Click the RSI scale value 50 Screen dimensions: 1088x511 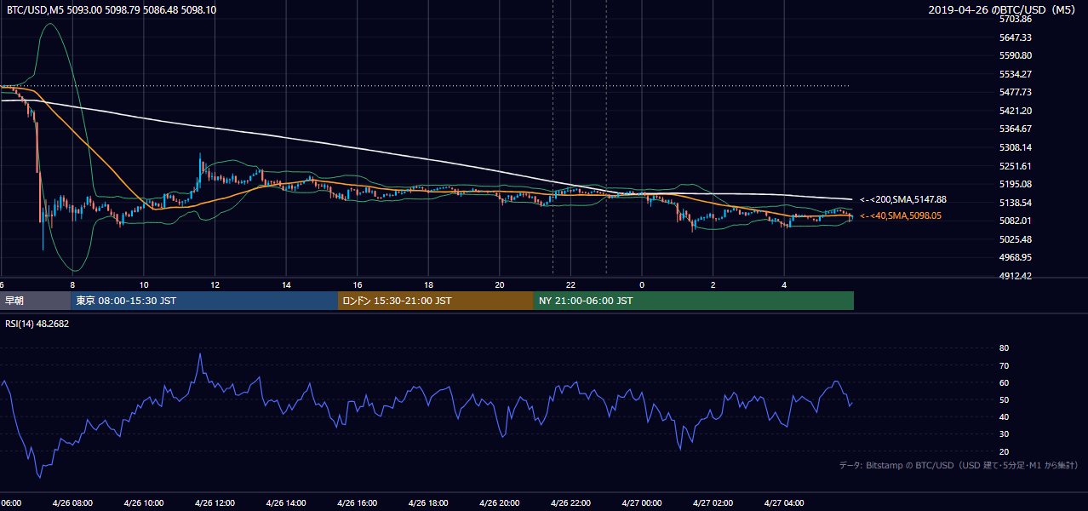(x=1005, y=399)
